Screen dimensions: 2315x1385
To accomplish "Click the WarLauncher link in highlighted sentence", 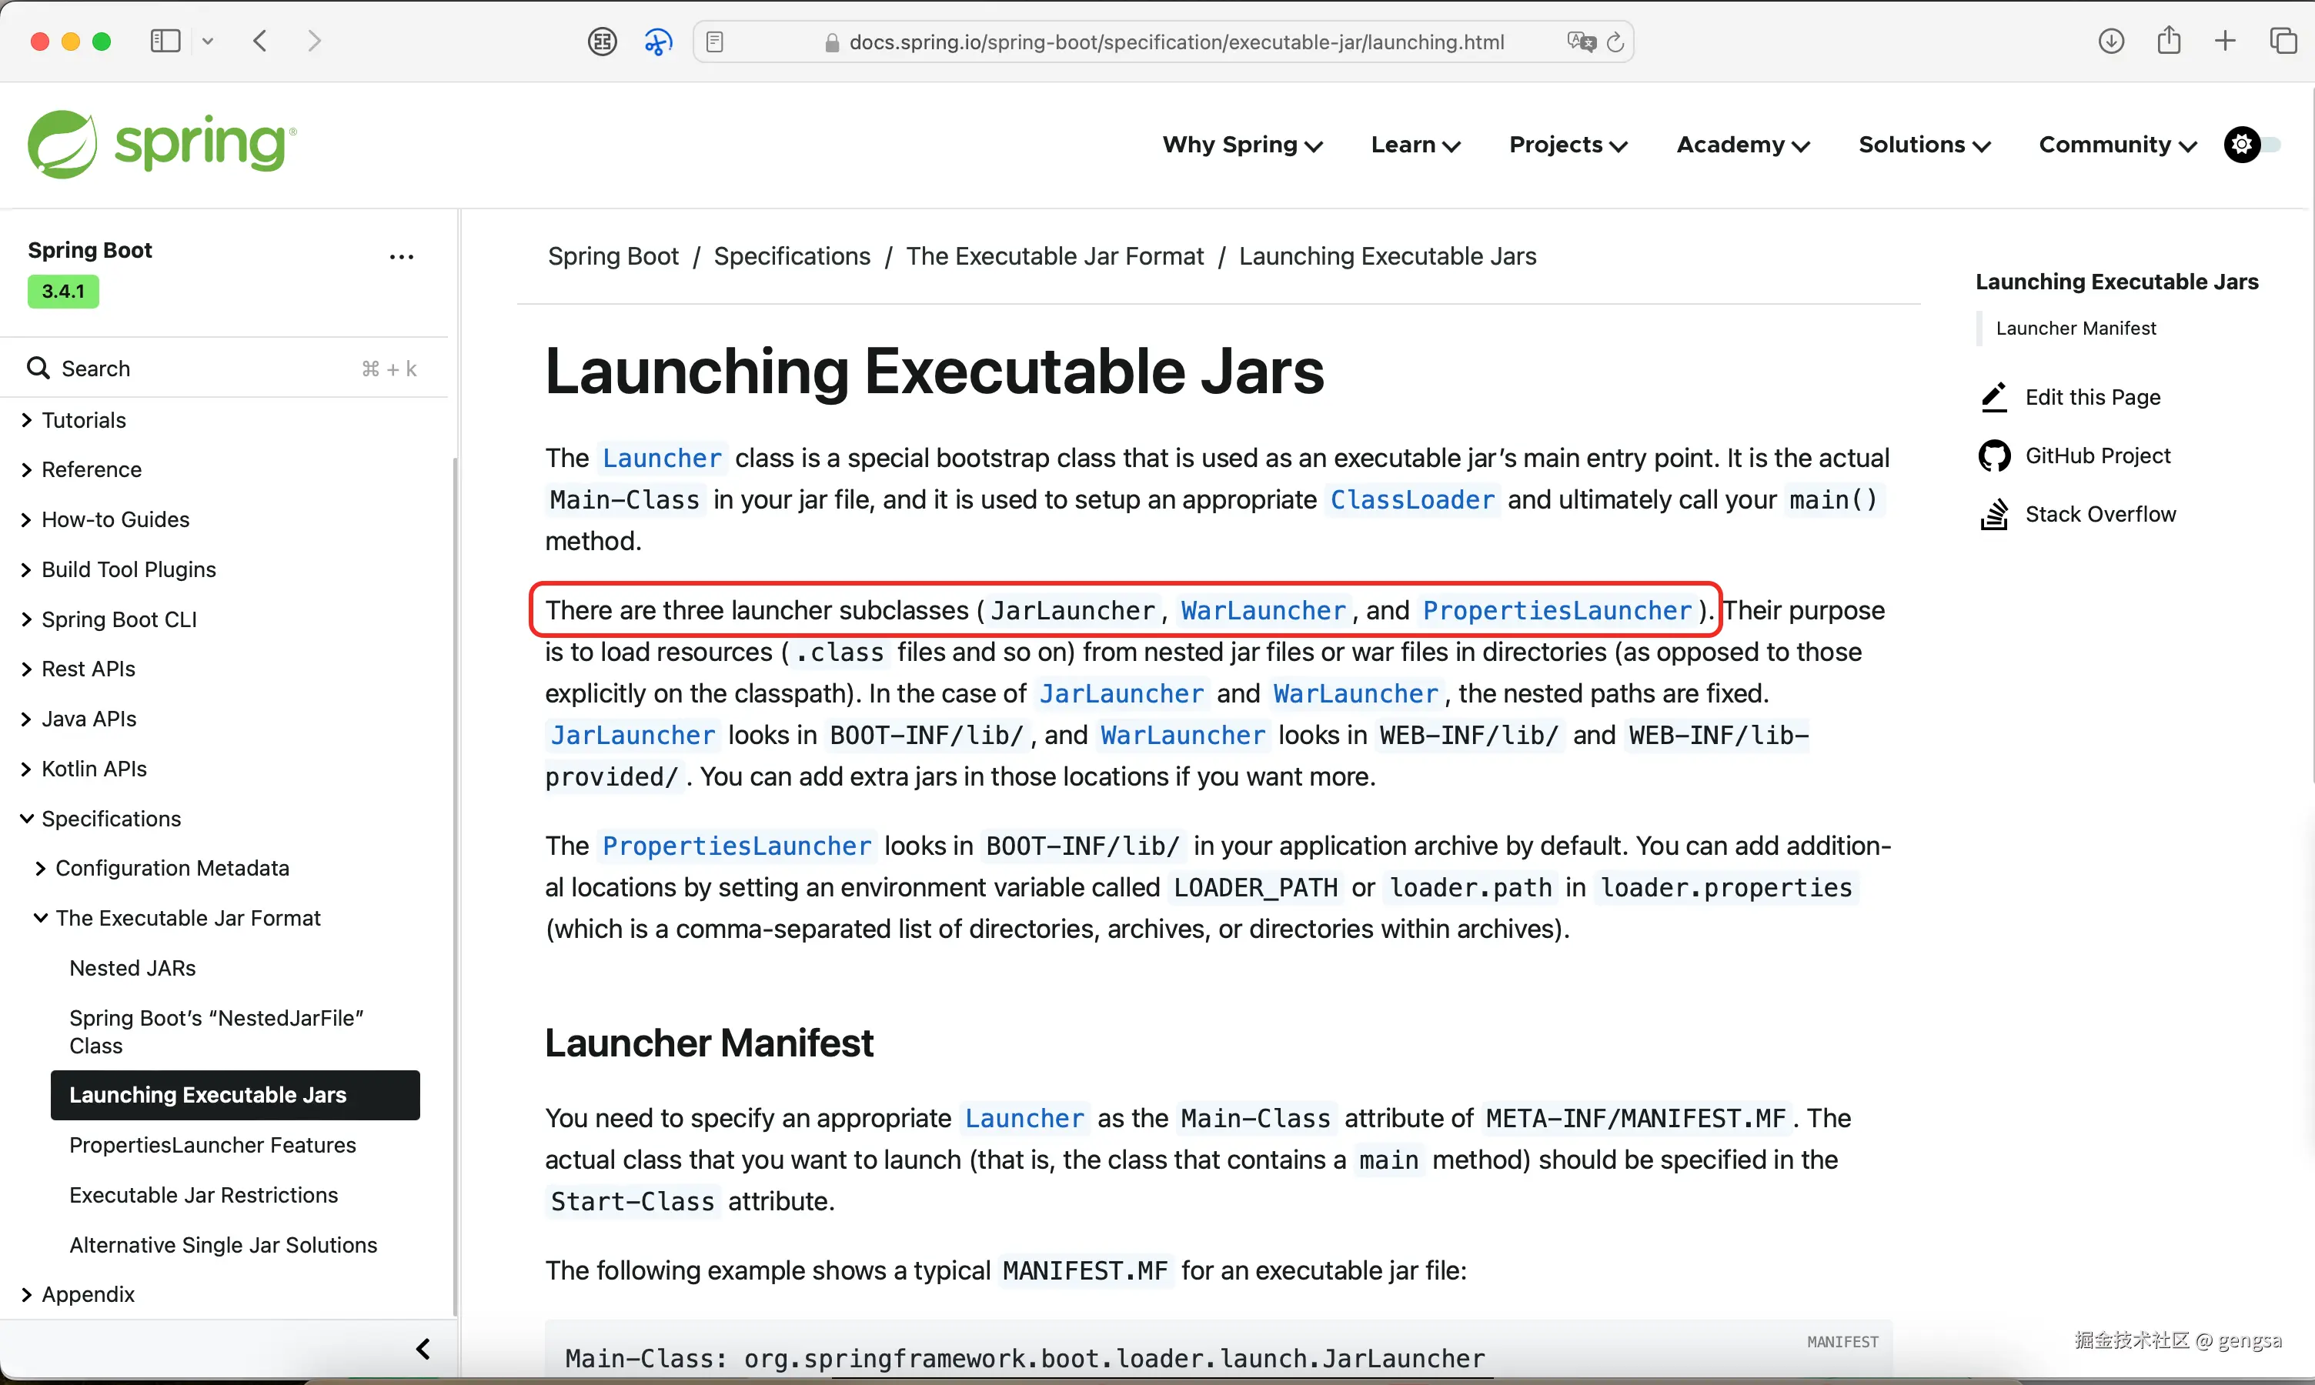I will click(x=1262, y=610).
